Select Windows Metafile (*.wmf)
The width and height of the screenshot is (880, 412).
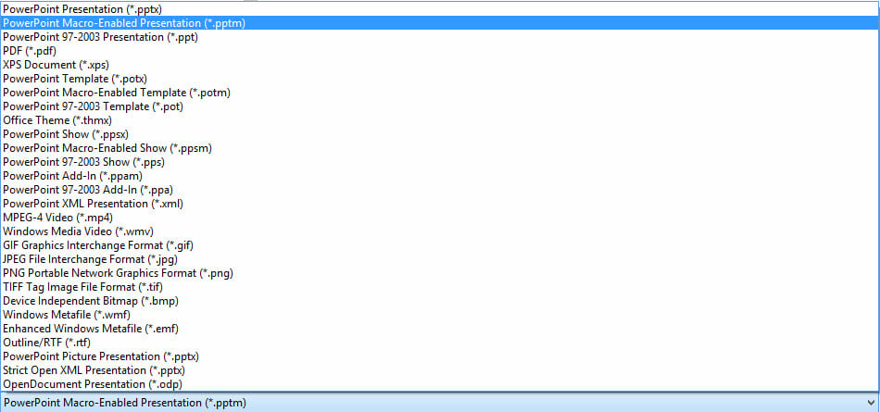[439, 315]
